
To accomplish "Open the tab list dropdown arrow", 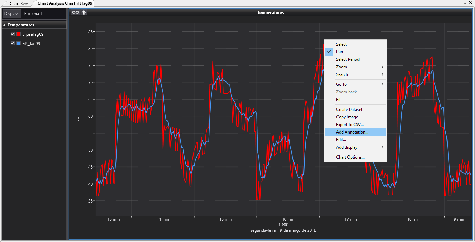I will [465, 3].
